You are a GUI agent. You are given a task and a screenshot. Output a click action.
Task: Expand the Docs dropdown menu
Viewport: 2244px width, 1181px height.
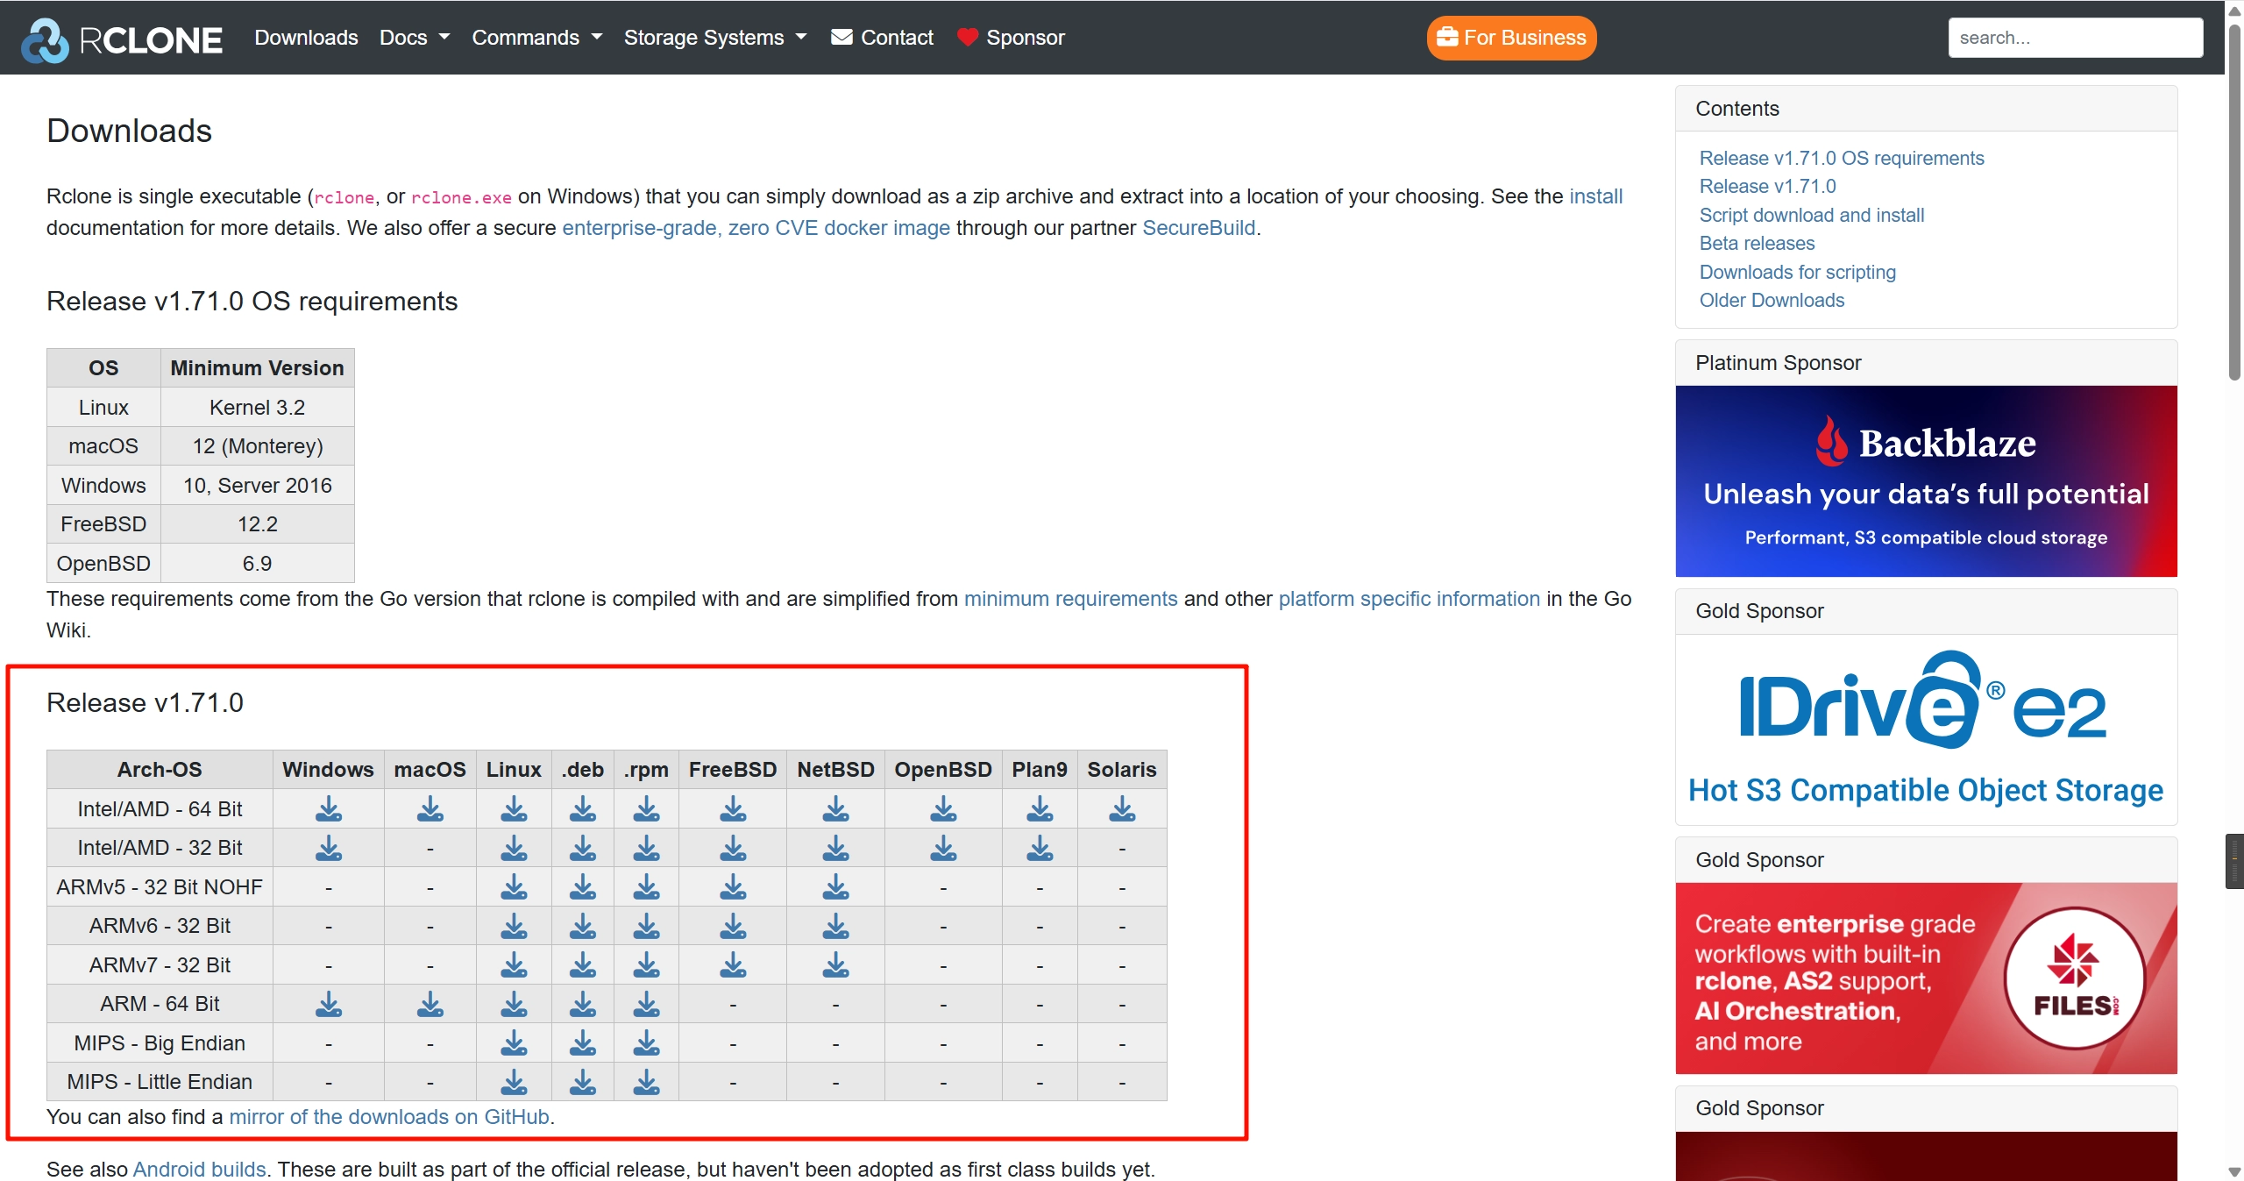click(415, 38)
